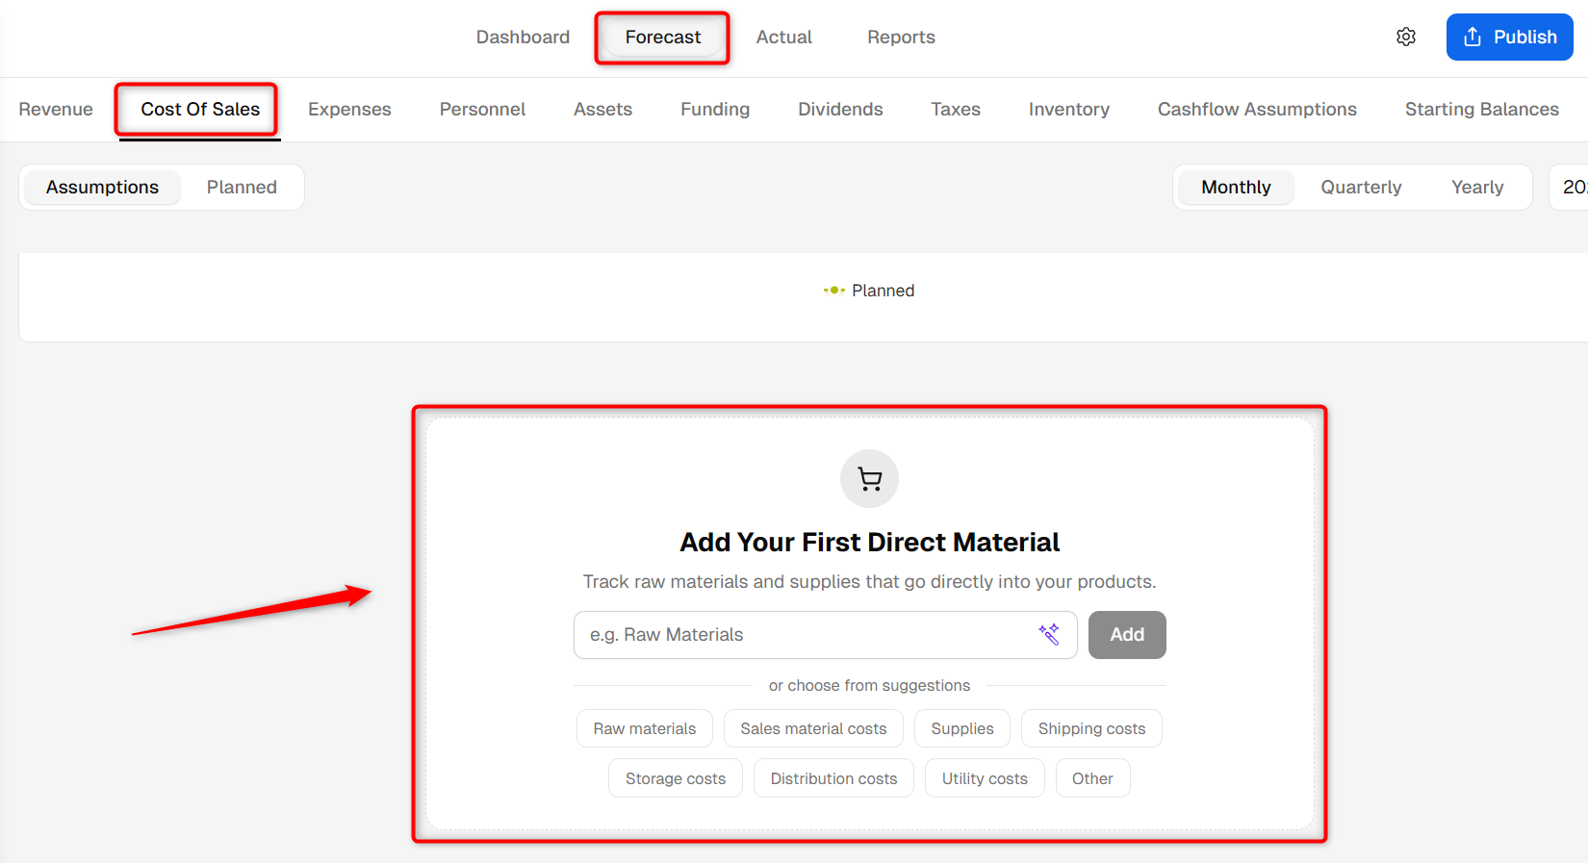The width and height of the screenshot is (1588, 863).
Task: Click the shopping cart icon
Action: coord(870,478)
